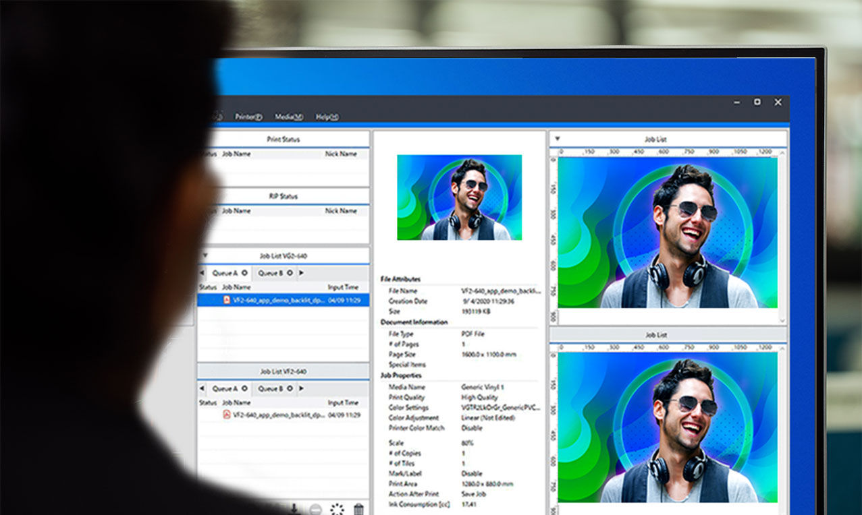The image size is (862, 515).
Task: Click the Input Time column header in VG2-640
Action: pyautogui.click(x=344, y=287)
